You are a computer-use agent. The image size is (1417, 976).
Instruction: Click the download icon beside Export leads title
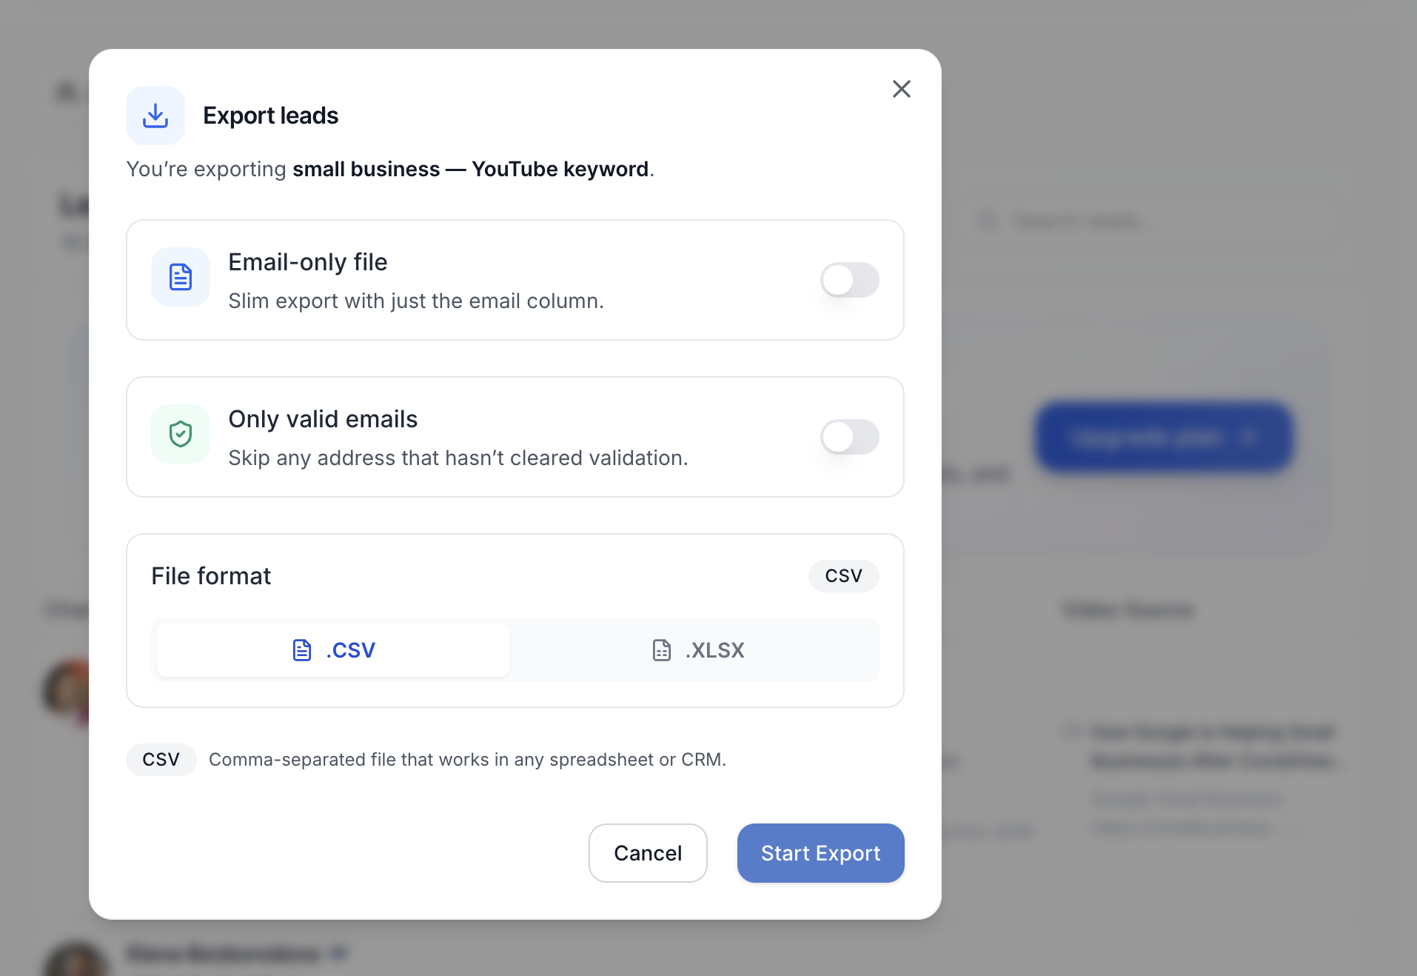click(x=155, y=115)
